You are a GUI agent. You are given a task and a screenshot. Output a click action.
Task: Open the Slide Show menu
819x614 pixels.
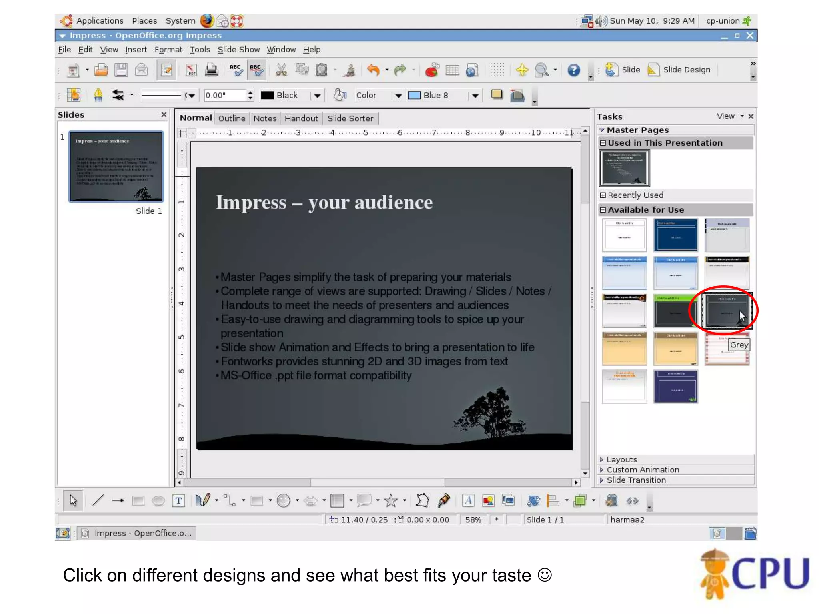pyautogui.click(x=238, y=50)
